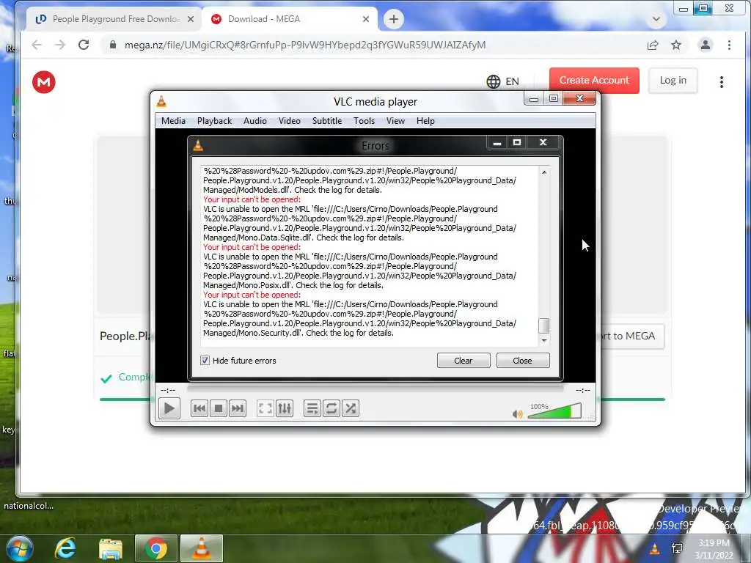Click previous media button in VLC
The image size is (751, 563).
[199, 408]
